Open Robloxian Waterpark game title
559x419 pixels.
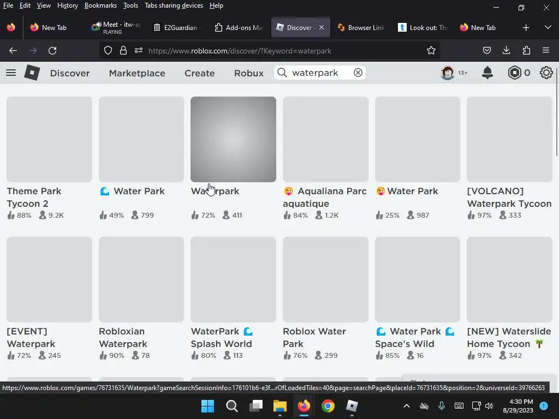point(123,337)
